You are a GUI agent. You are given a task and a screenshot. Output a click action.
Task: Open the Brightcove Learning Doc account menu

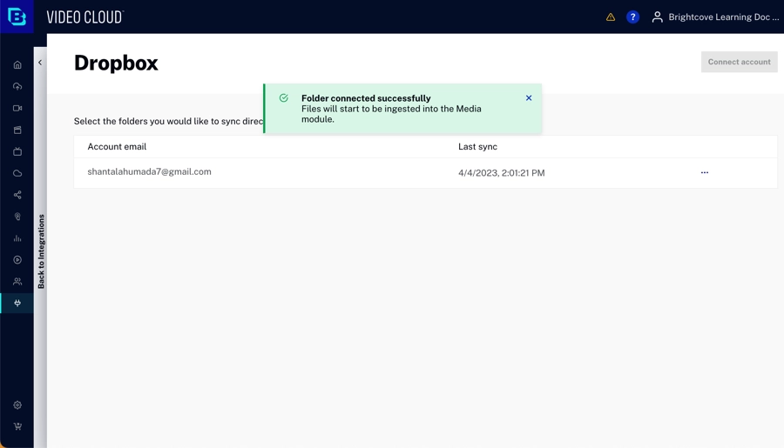[x=715, y=17]
